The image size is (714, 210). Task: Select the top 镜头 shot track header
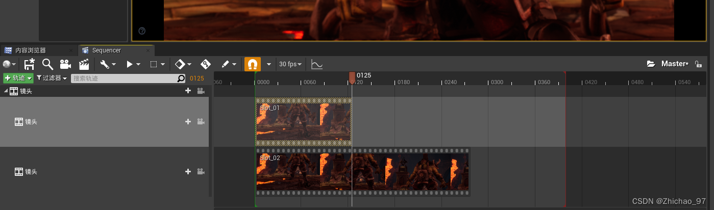point(105,91)
